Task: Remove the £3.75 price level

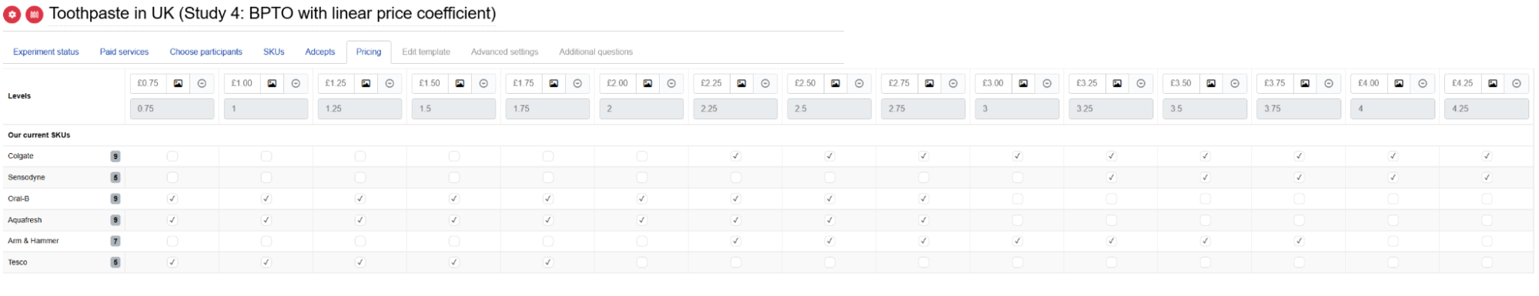Action: [1329, 84]
